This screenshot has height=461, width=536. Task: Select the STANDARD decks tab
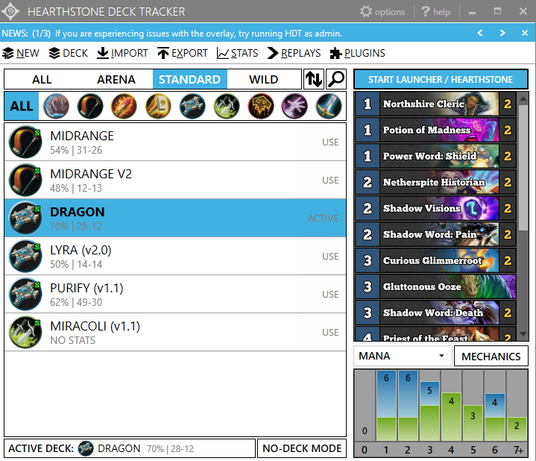click(189, 79)
